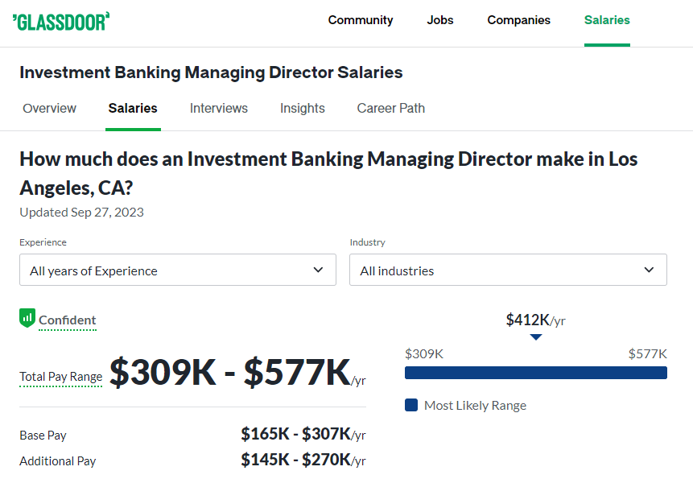Select the Salaries sub-tab
The image size is (693, 479).
[x=133, y=108]
